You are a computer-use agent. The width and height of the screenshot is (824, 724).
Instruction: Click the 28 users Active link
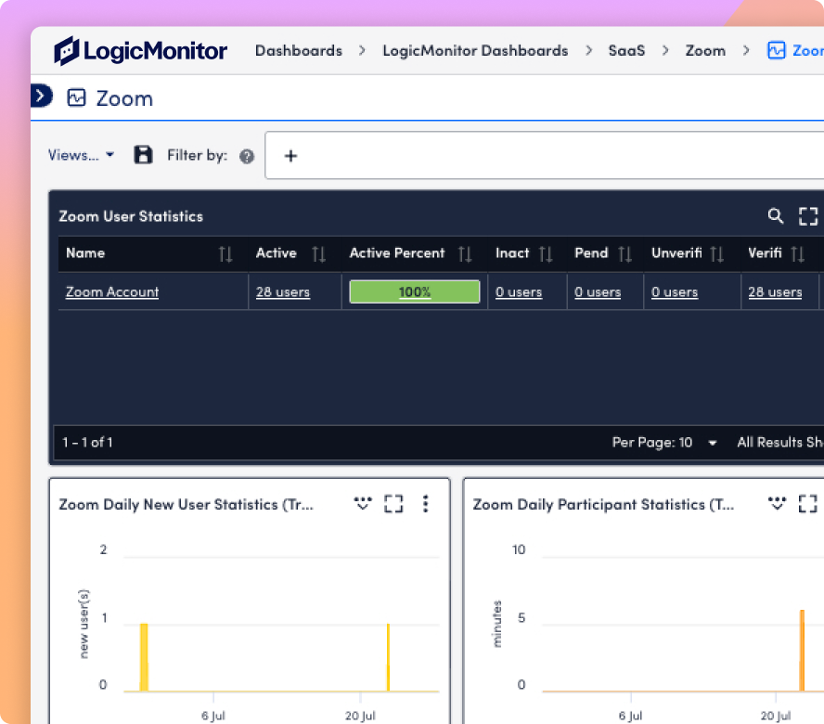[x=283, y=291]
